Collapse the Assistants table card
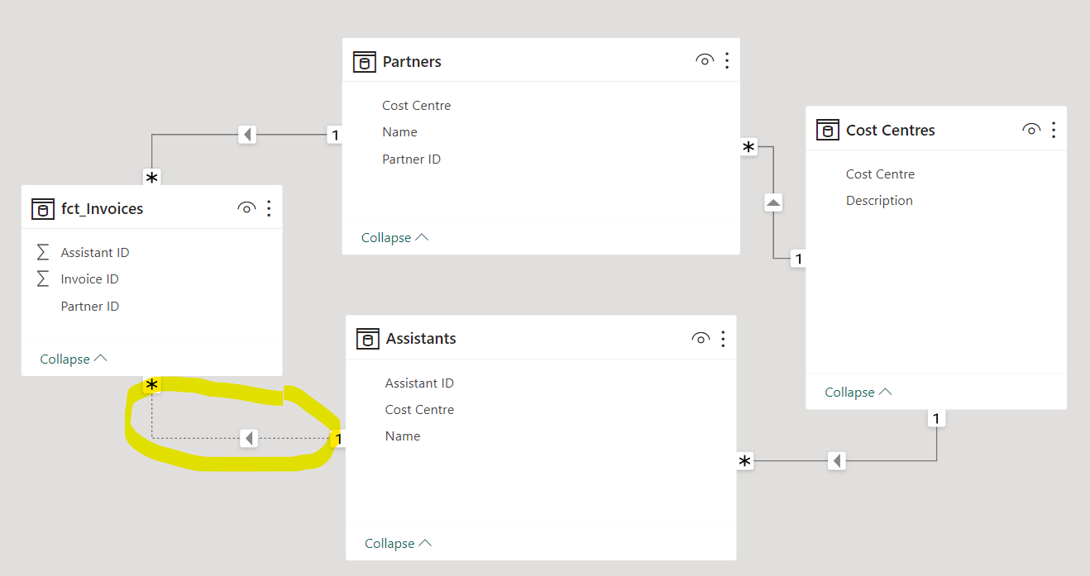 (x=399, y=543)
